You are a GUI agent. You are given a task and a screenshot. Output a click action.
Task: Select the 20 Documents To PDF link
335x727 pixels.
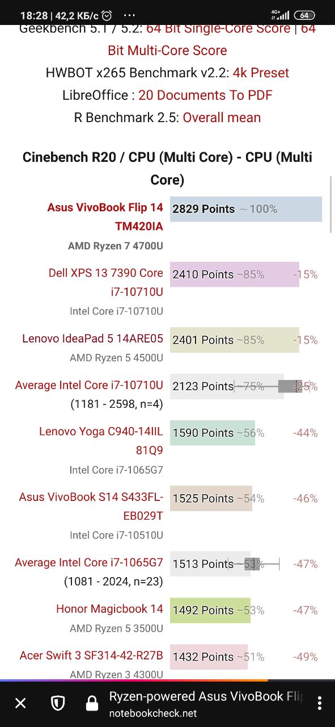(205, 95)
